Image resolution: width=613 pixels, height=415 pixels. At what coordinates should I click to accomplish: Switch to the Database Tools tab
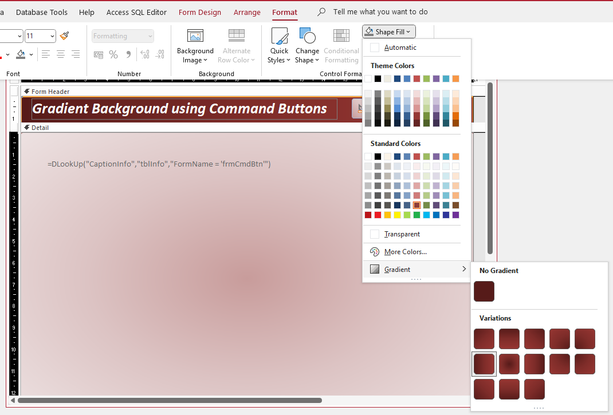coord(42,12)
